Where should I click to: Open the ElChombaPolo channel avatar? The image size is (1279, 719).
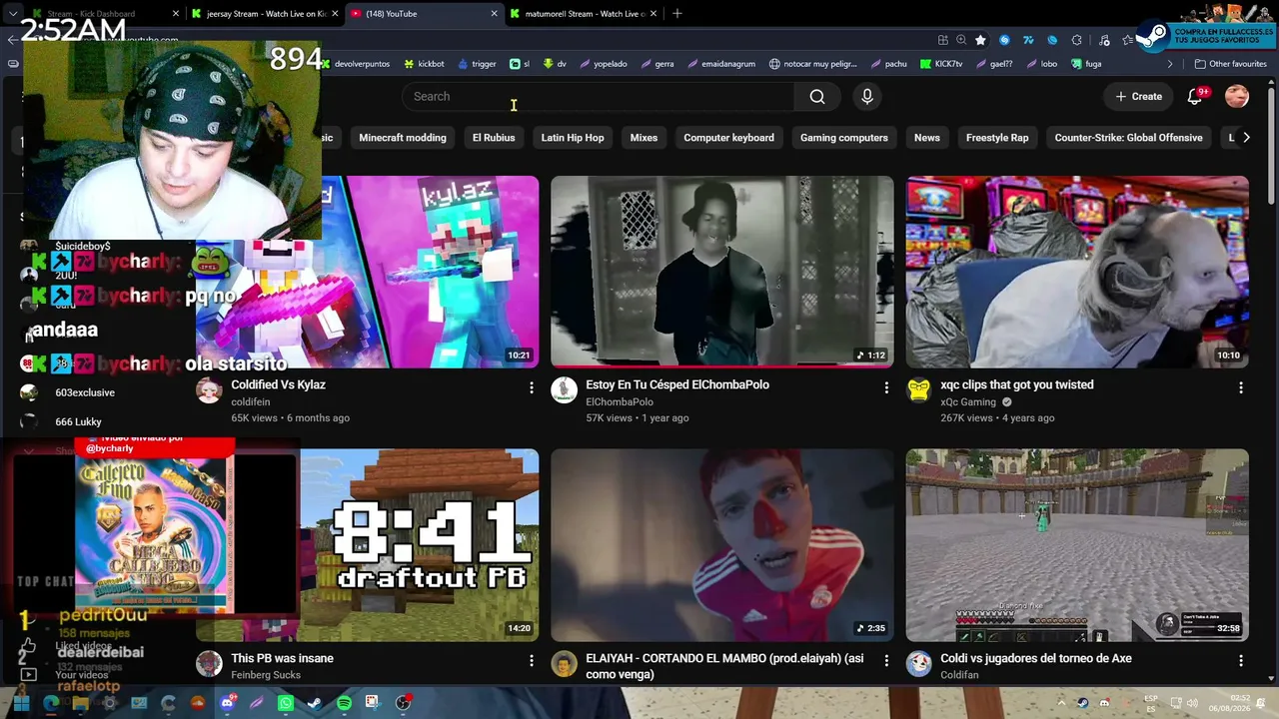(x=565, y=390)
